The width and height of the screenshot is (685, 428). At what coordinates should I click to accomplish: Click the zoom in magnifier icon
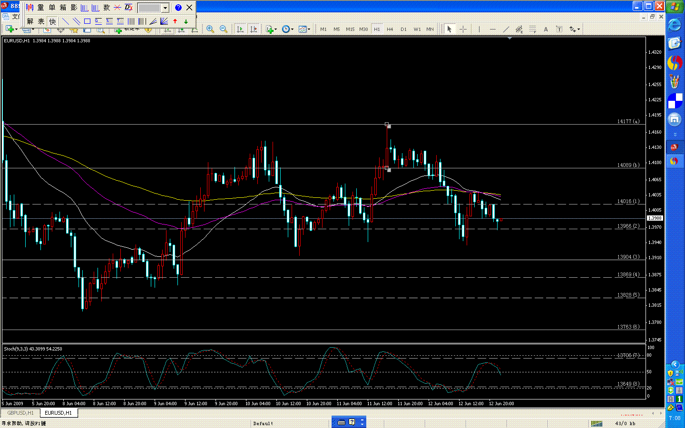click(x=210, y=29)
